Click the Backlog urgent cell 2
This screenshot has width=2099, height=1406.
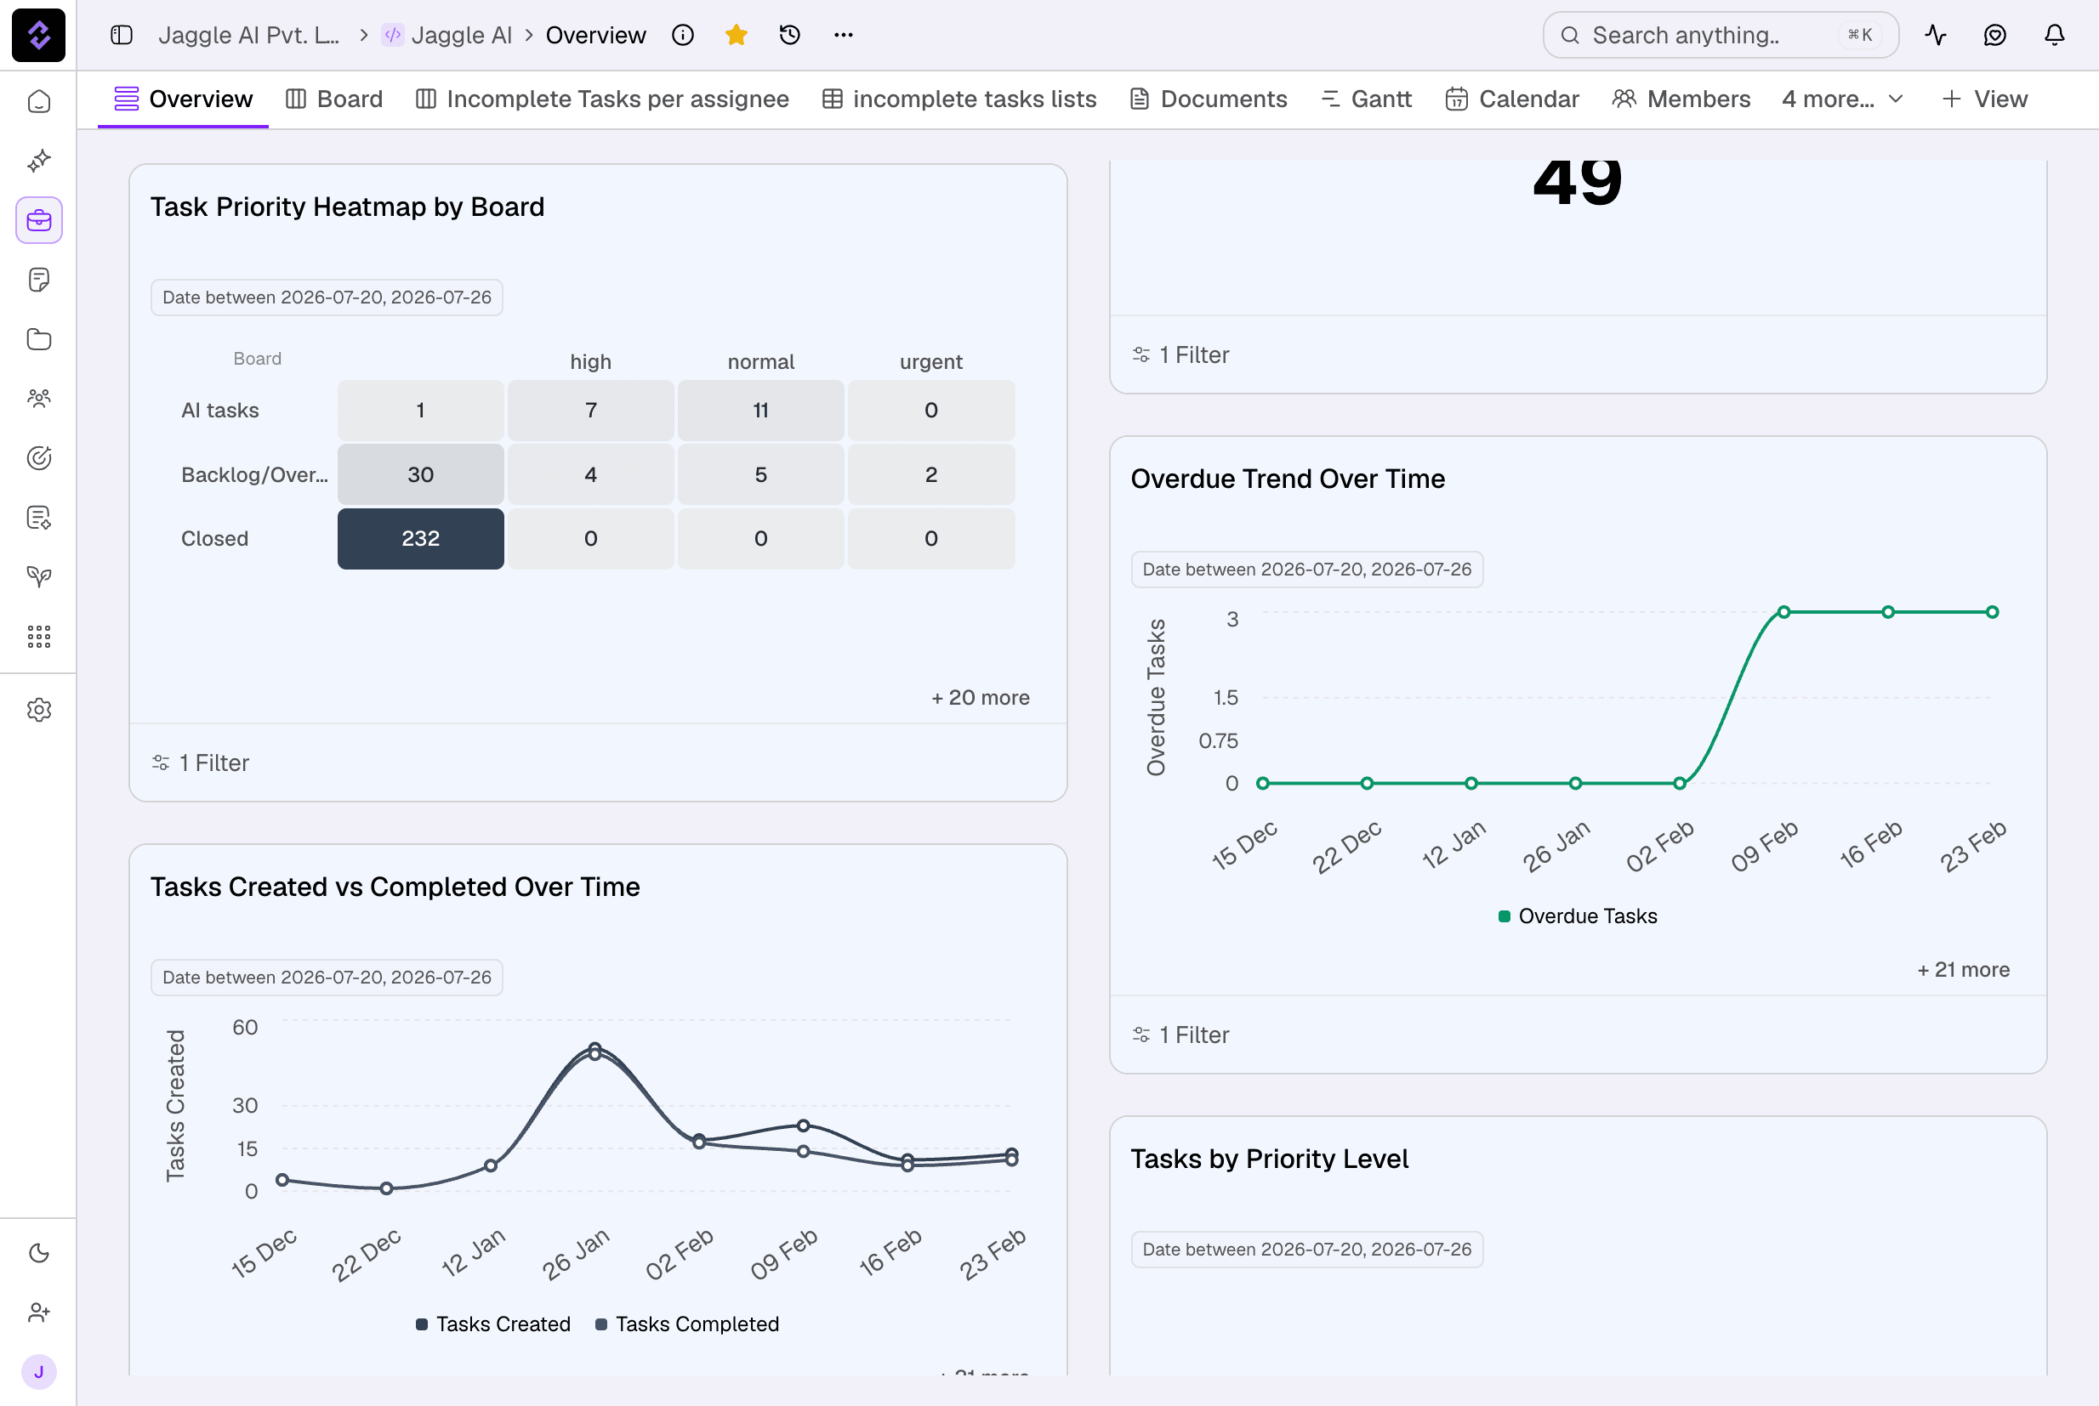point(931,474)
